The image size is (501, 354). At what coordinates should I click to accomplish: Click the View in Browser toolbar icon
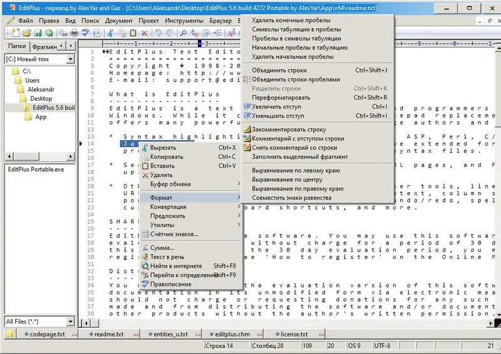click(96, 33)
